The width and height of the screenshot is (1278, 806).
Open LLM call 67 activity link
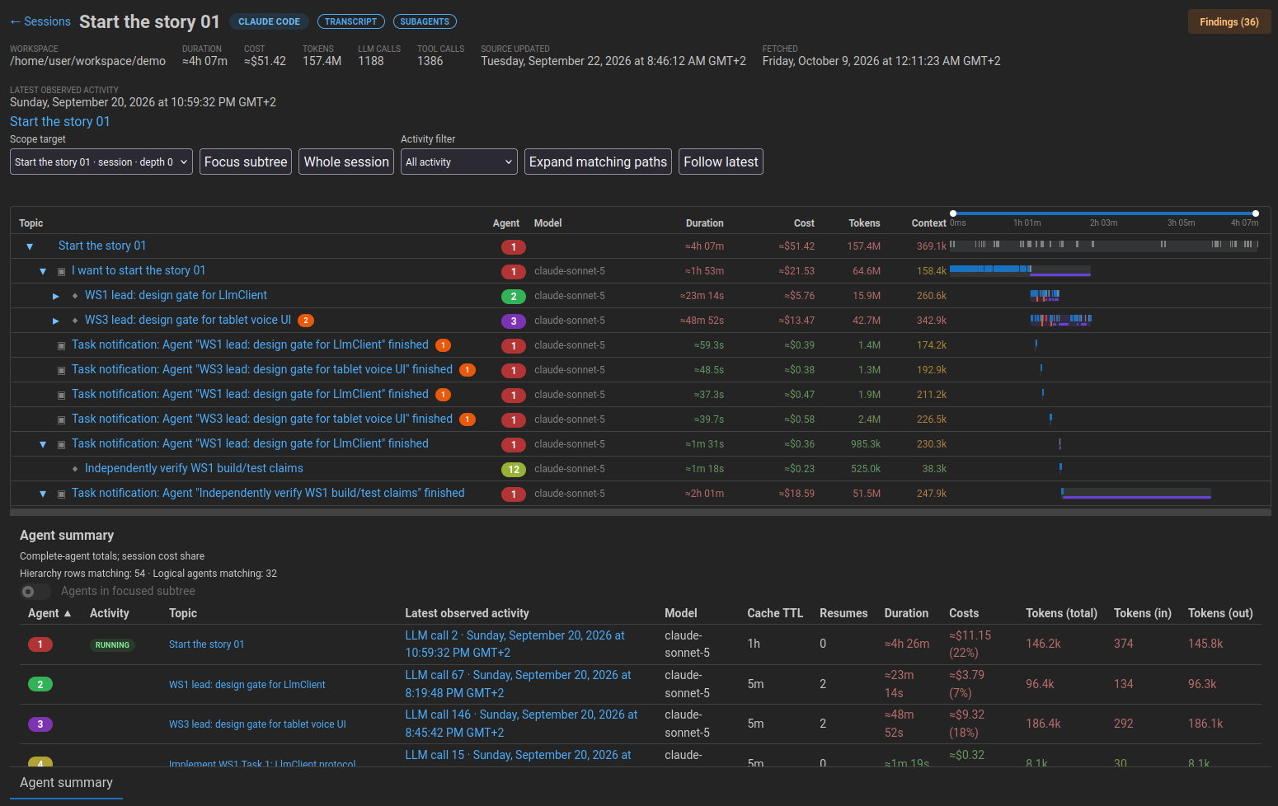[x=518, y=683]
